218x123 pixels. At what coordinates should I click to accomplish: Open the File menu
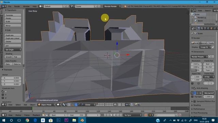[x=10, y=6]
